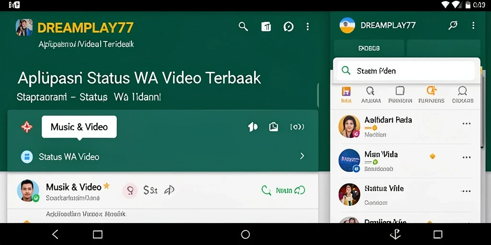The image size is (491, 245).
Task: Click the sound wave icon in green bar
Action: [297, 127]
